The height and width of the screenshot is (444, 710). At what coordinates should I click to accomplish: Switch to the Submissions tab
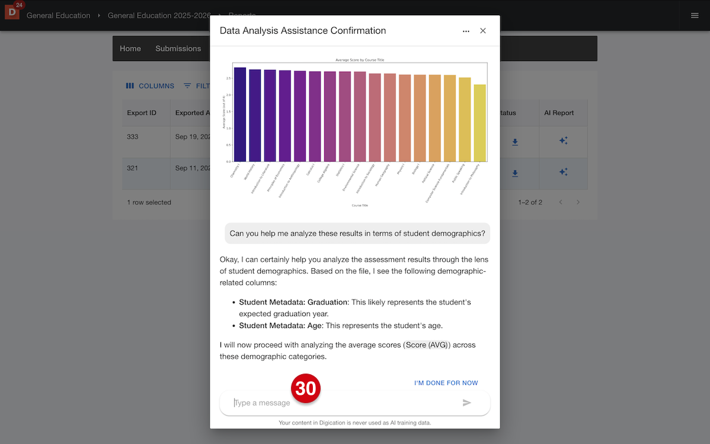coord(178,49)
